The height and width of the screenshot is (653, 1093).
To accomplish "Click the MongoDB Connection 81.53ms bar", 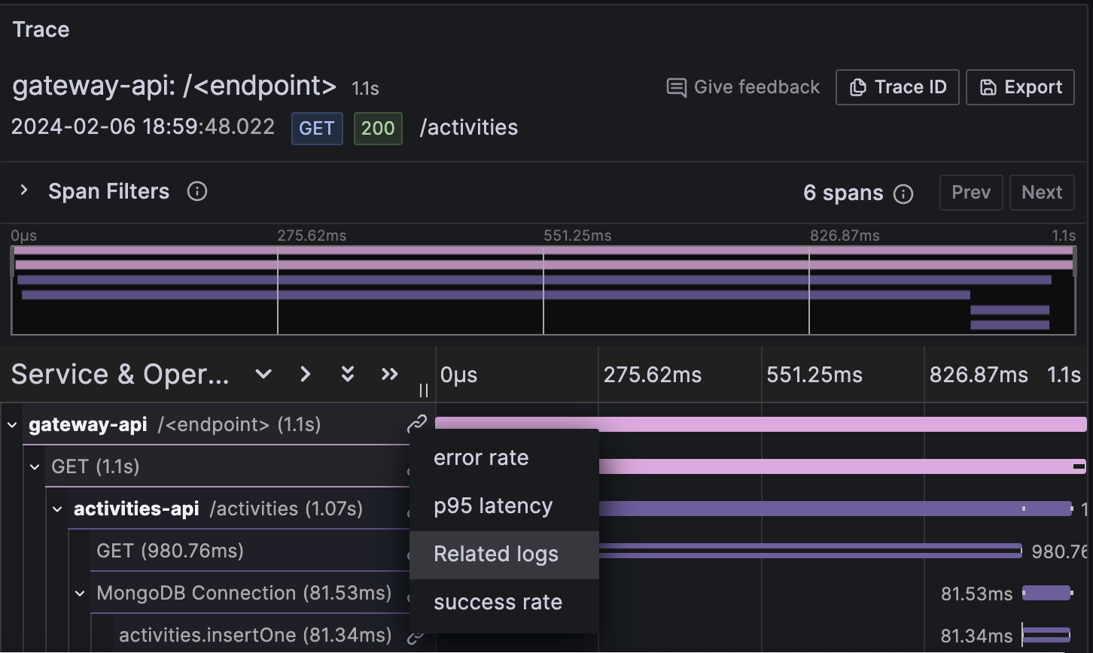I will pos(1046,593).
